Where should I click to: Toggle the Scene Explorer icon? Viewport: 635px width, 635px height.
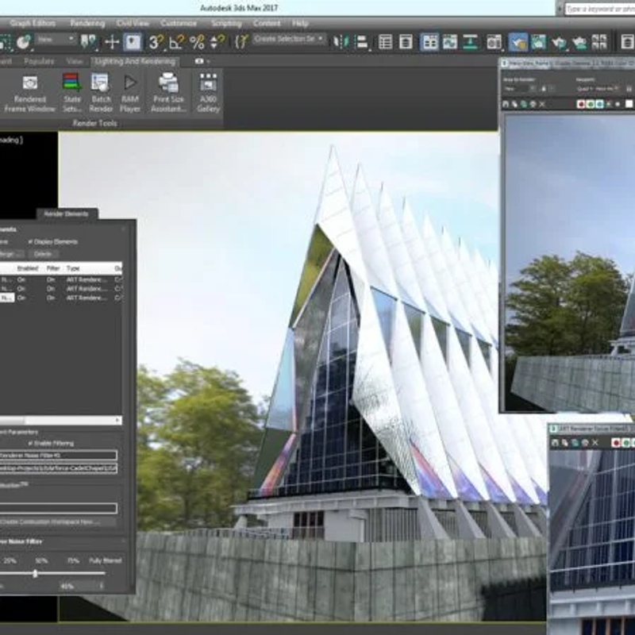[385, 42]
